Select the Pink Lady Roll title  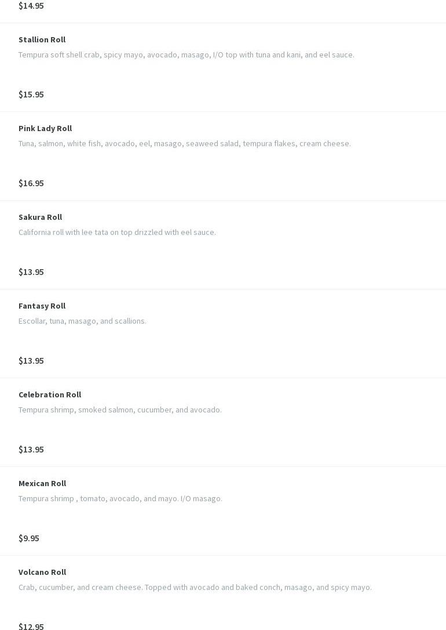coord(45,128)
